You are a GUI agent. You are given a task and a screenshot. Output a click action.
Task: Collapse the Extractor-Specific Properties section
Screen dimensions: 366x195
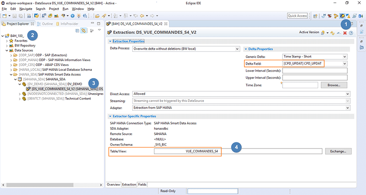[110, 116]
